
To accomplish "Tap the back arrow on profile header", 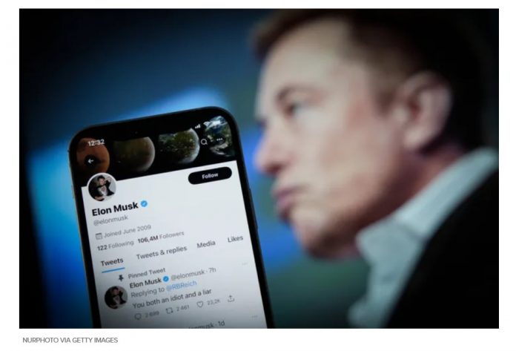I will (90, 161).
